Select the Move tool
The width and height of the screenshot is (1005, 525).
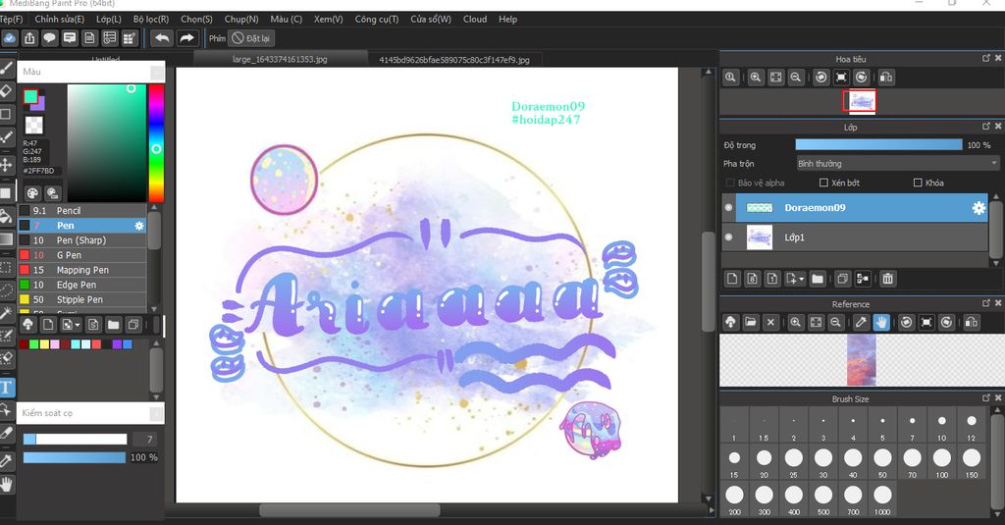[x=6, y=165]
